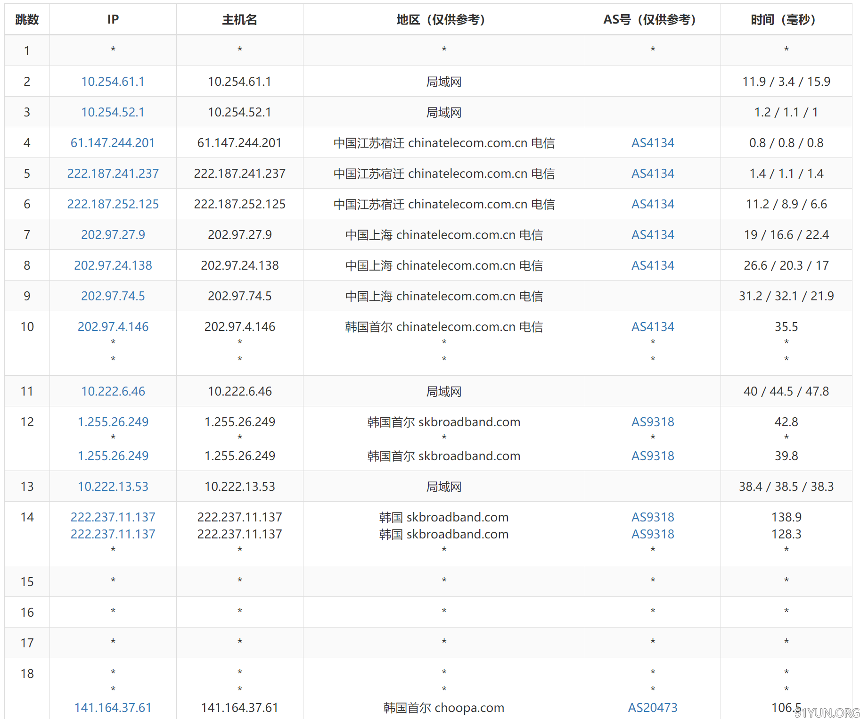Screen dimensions: 860x719
Task: Click time value 1.2 / 1.1 / 1
Action: (x=786, y=112)
